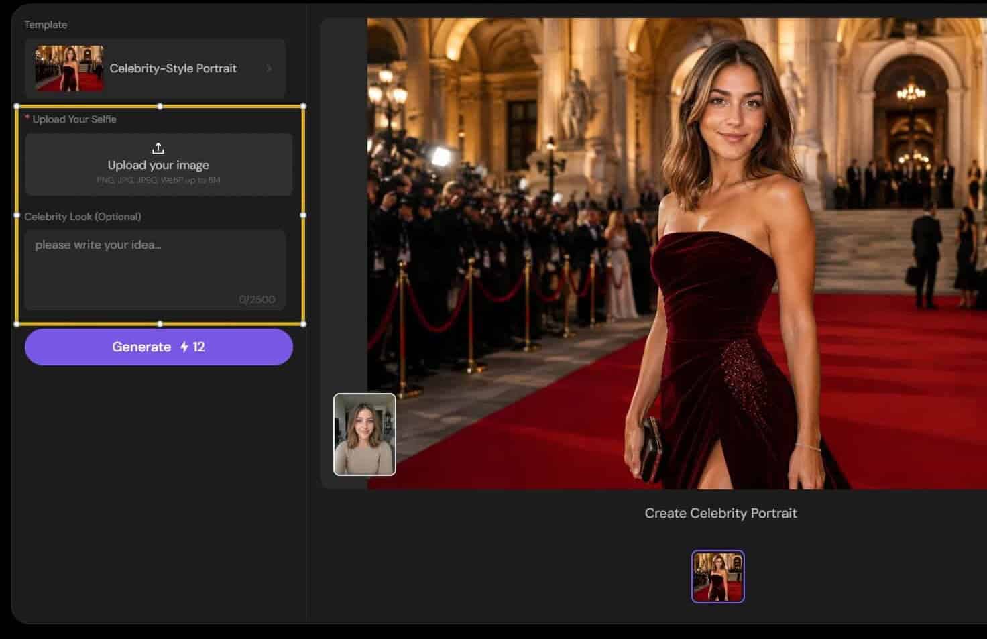Image resolution: width=987 pixels, height=639 pixels.
Task: Click the "0/2500" character counter
Action: (257, 299)
